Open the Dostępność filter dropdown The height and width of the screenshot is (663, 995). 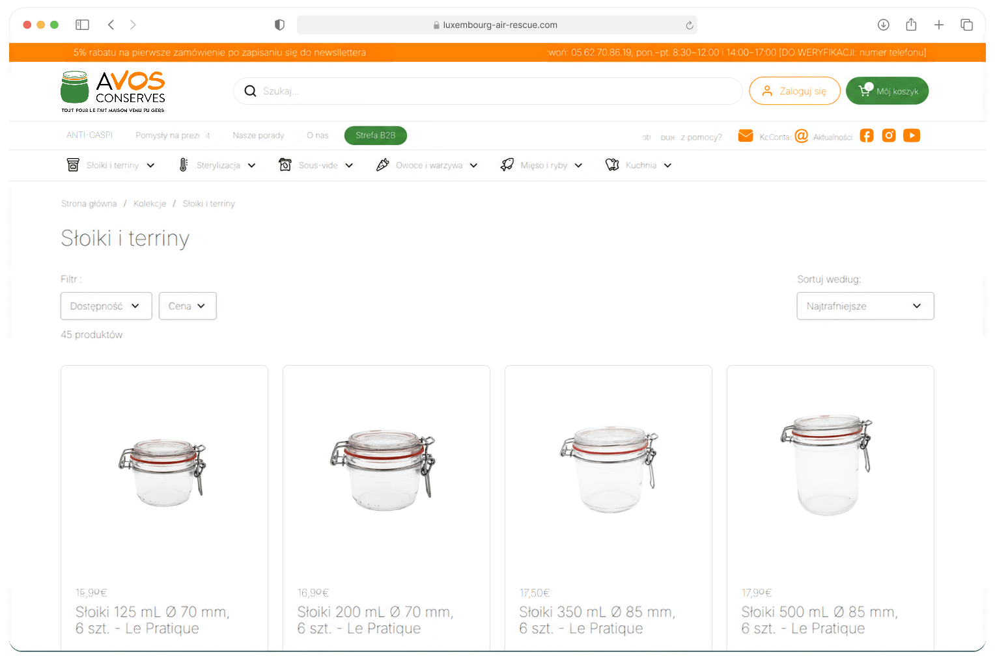(x=106, y=306)
